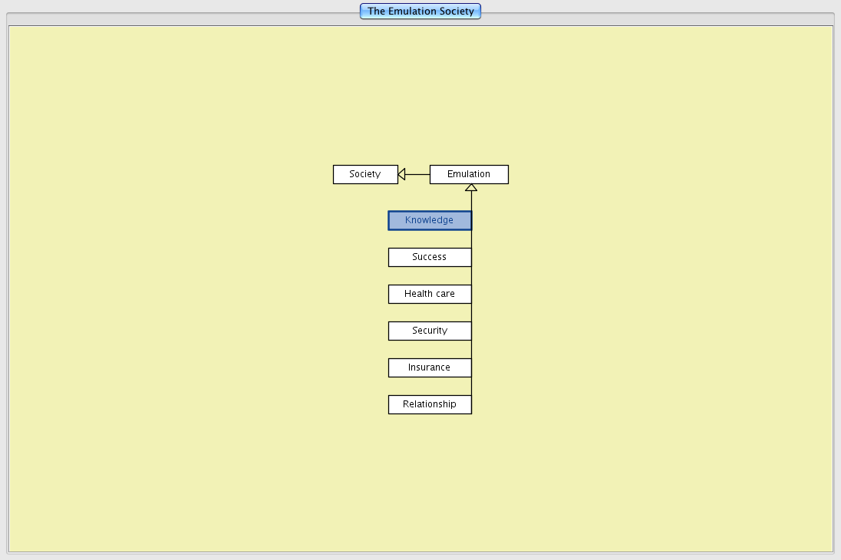Click connector segment between Security and Insurance
The height and width of the screenshot is (560, 841).
click(x=471, y=349)
